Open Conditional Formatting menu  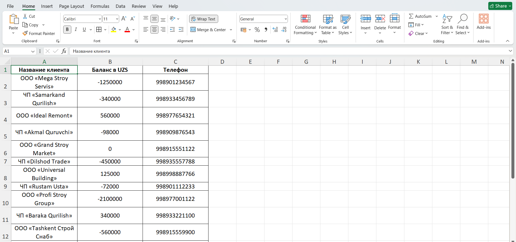pos(305,25)
